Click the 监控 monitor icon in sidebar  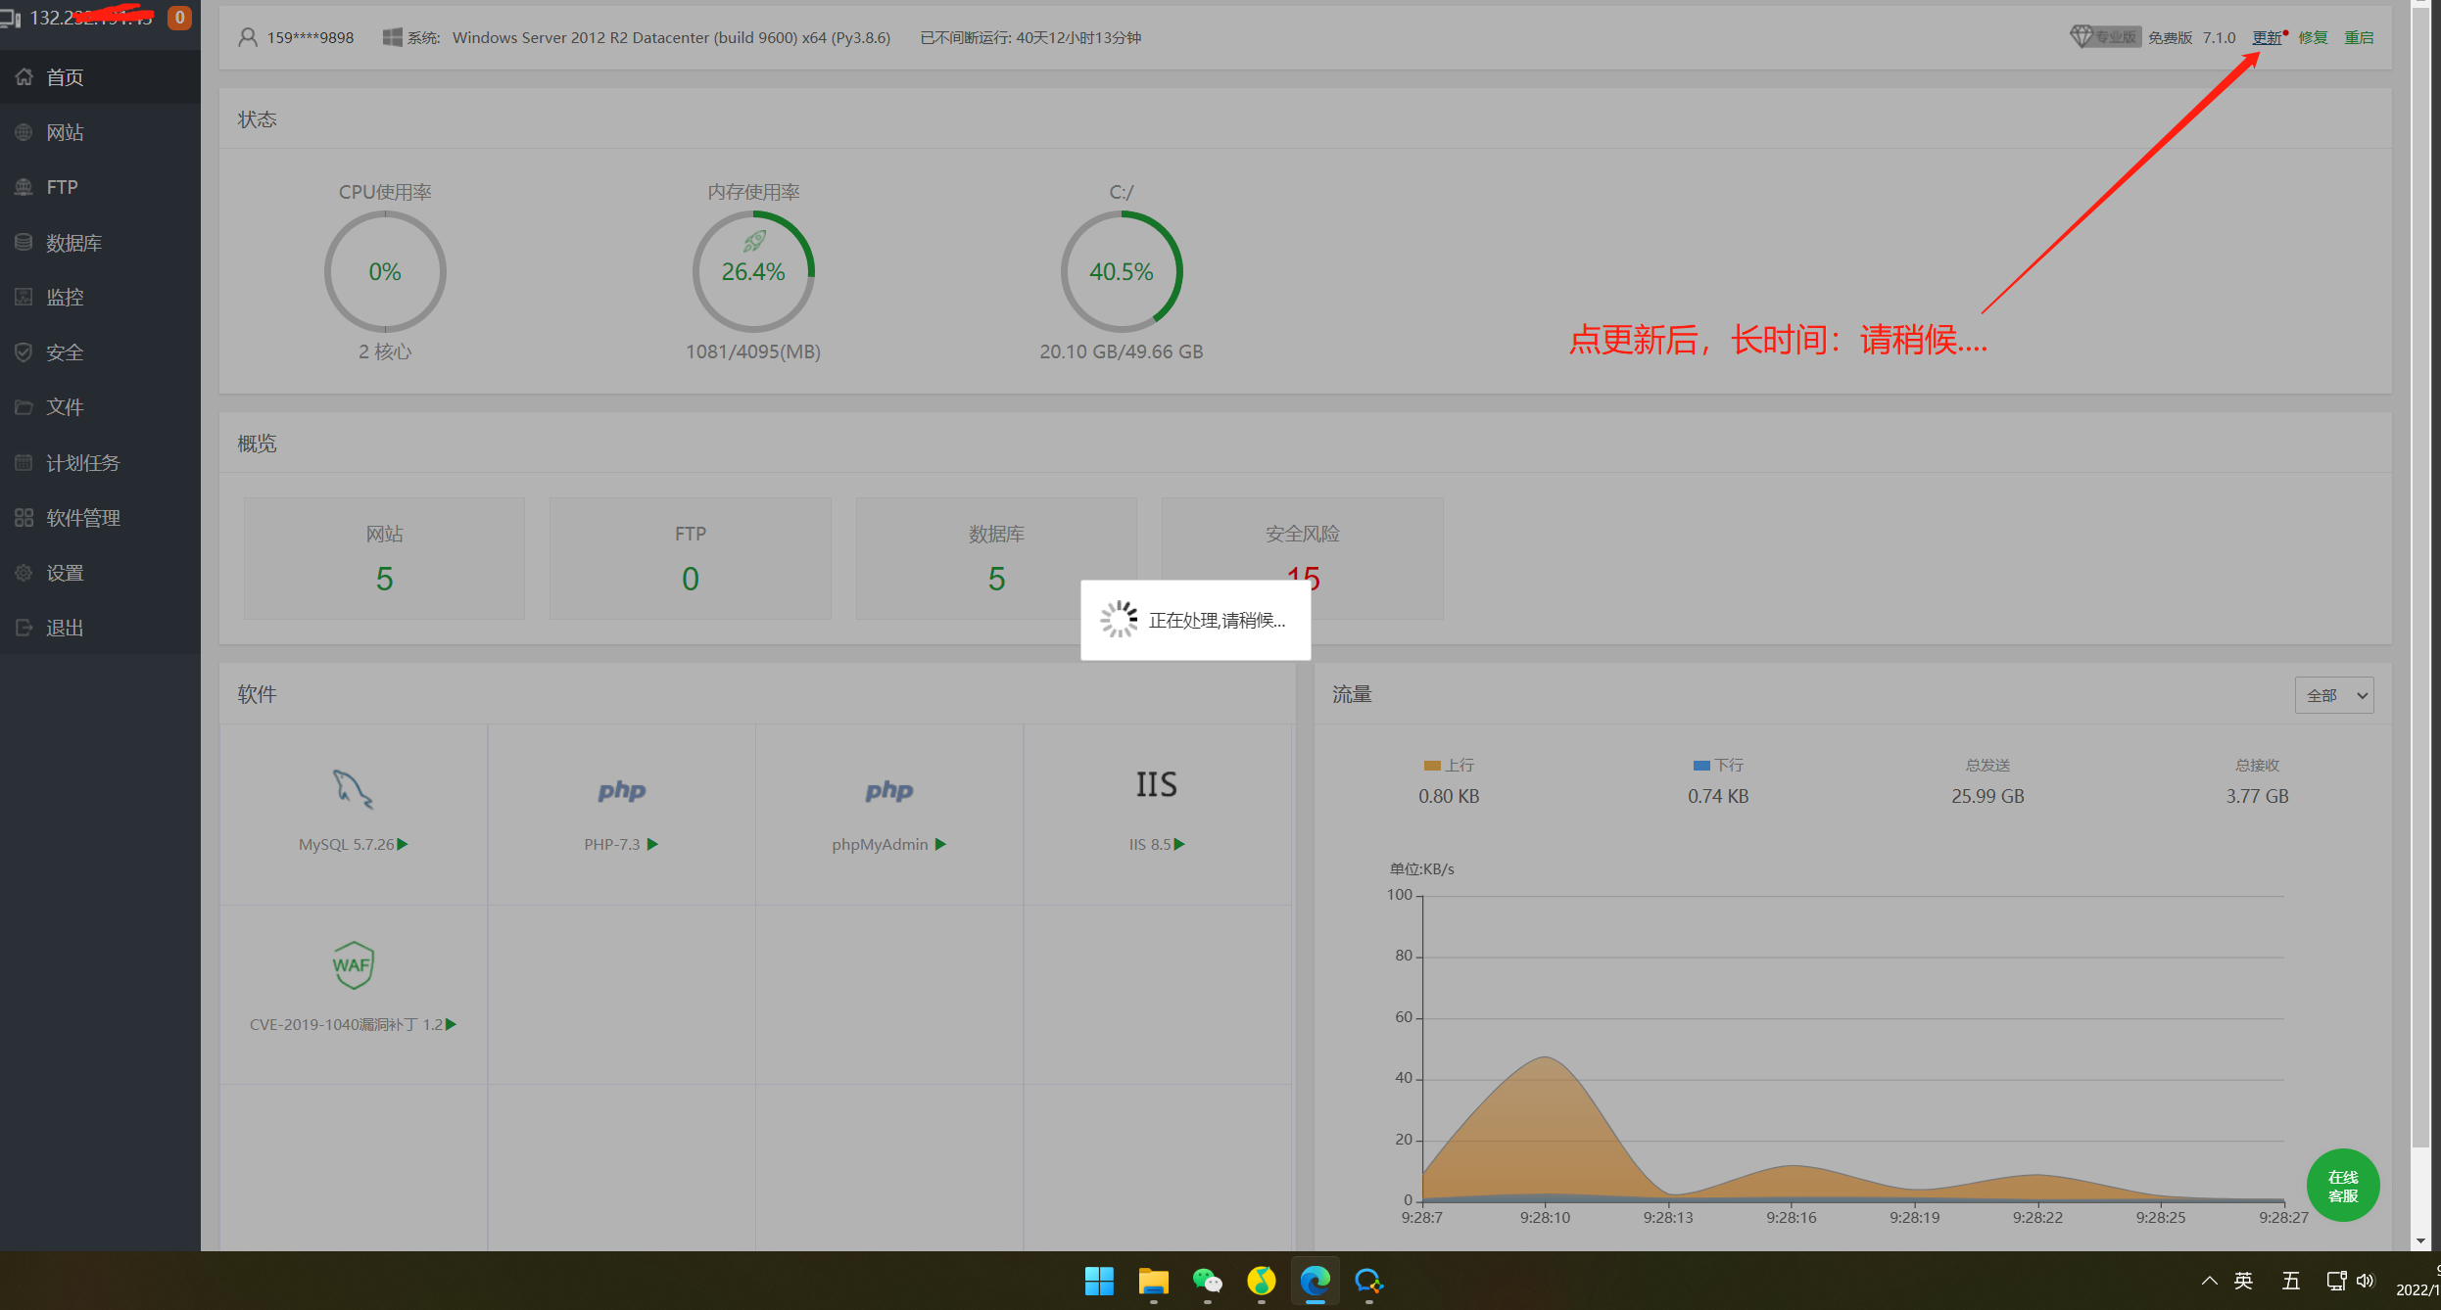(x=24, y=297)
